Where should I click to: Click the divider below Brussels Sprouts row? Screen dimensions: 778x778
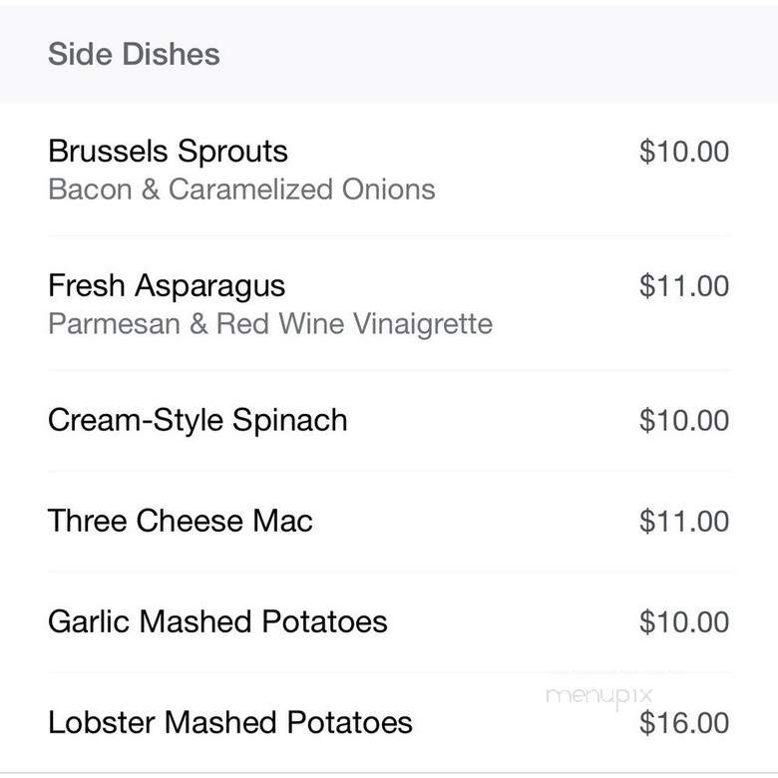(389, 235)
